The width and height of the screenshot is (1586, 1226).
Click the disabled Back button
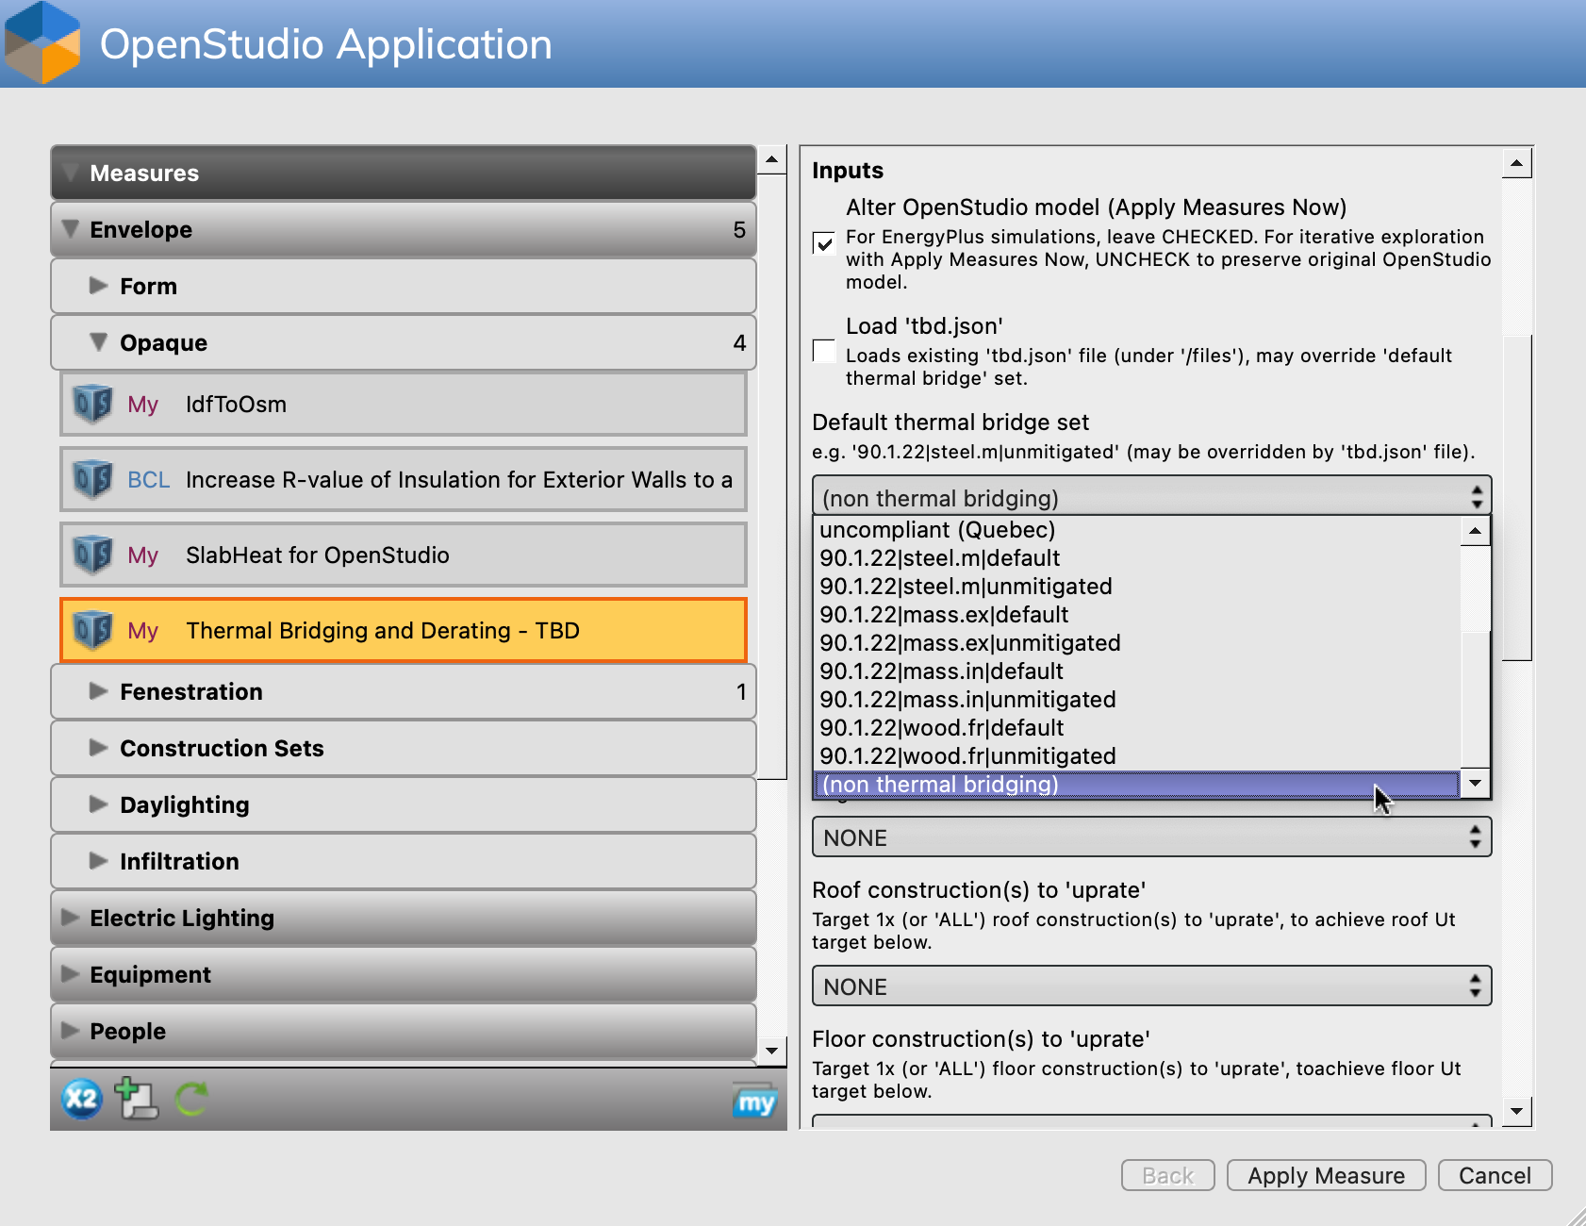[x=1167, y=1175]
